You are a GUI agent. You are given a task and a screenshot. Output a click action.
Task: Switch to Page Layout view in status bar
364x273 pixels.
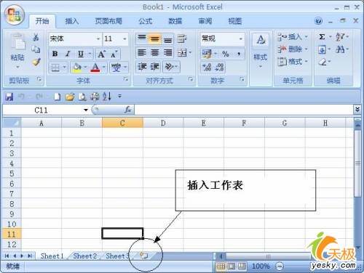tap(231, 266)
